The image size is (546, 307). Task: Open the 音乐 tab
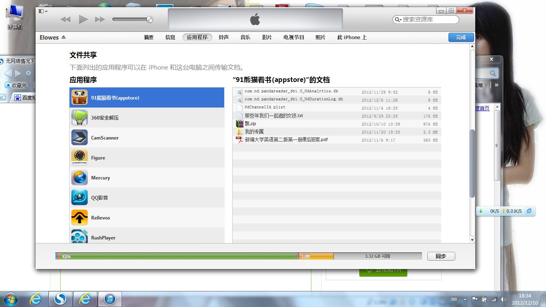click(x=245, y=37)
